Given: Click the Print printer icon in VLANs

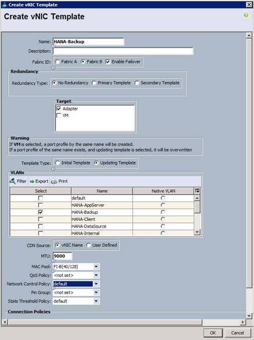Looking at the screenshot, I should tap(54, 181).
